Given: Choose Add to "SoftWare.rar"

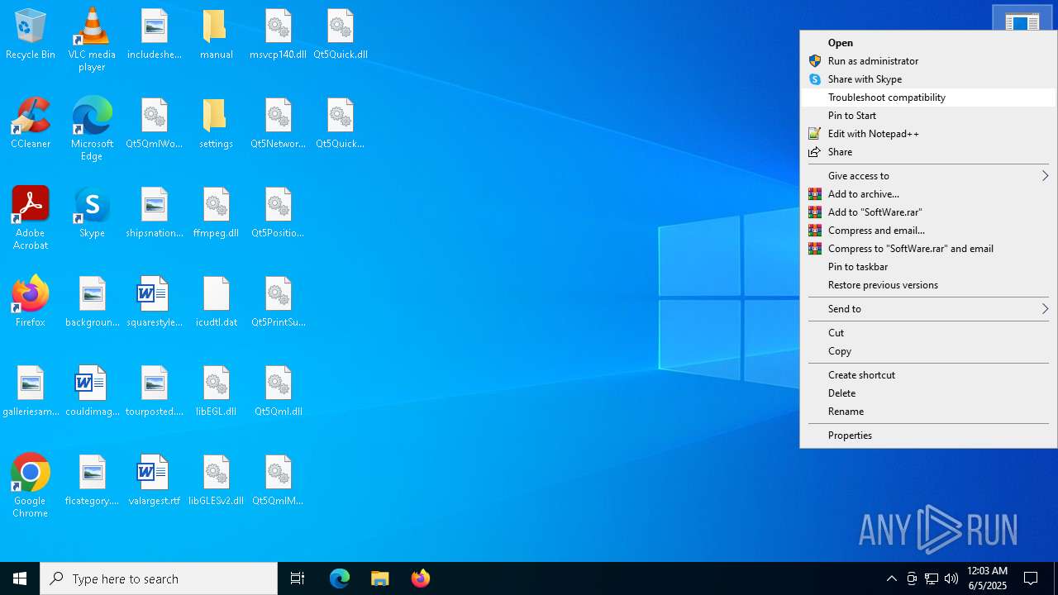Looking at the screenshot, I should [x=928, y=212].
